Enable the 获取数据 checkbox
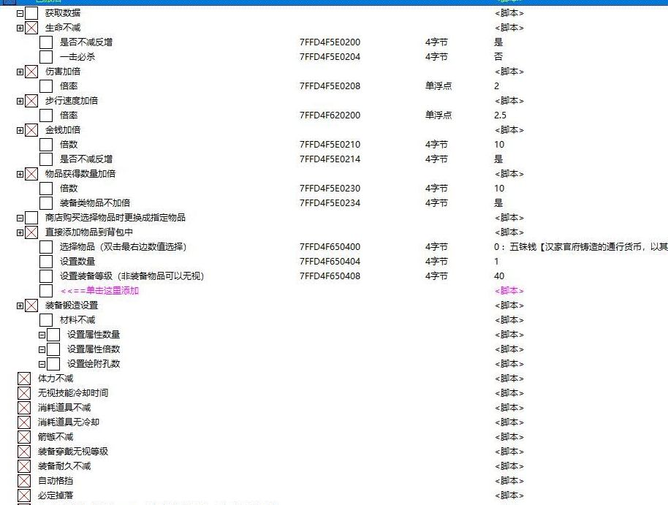The width and height of the screenshot is (668, 505). 31,13
